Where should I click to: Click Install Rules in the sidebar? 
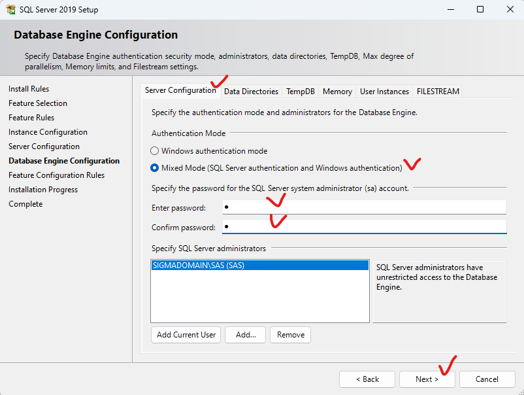29,89
